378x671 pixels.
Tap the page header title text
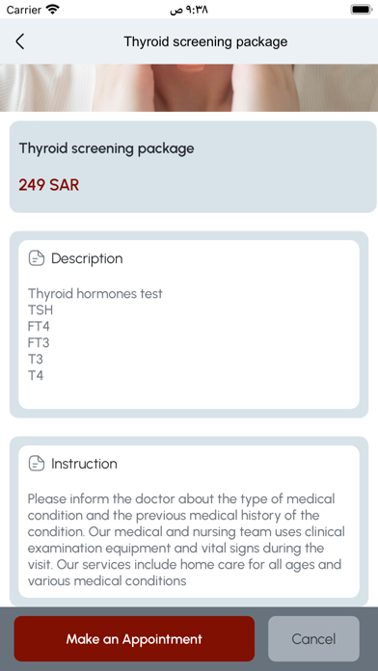[205, 41]
